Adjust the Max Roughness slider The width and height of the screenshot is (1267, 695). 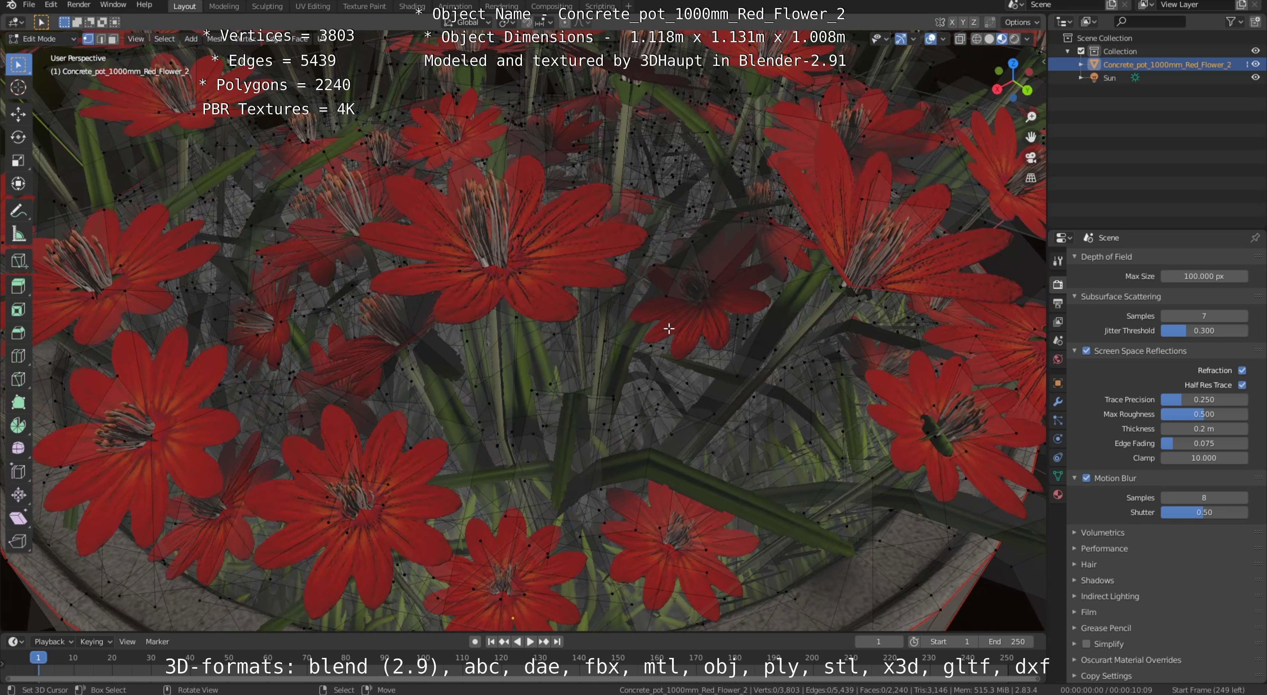(x=1204, y=414)
